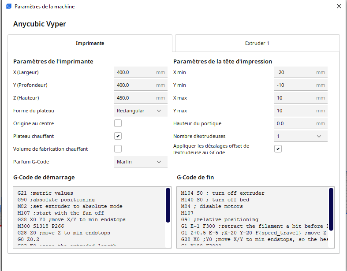Click the 'Anycubic Vyper' machine name heading

tap(40, 24)
